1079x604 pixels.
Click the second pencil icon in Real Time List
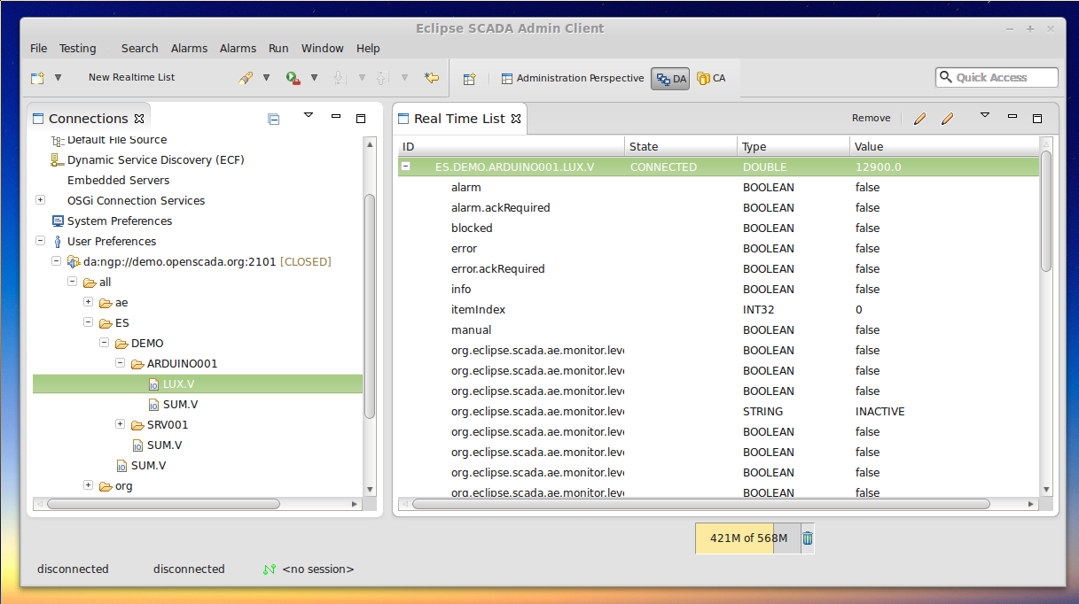pos(947,118)
